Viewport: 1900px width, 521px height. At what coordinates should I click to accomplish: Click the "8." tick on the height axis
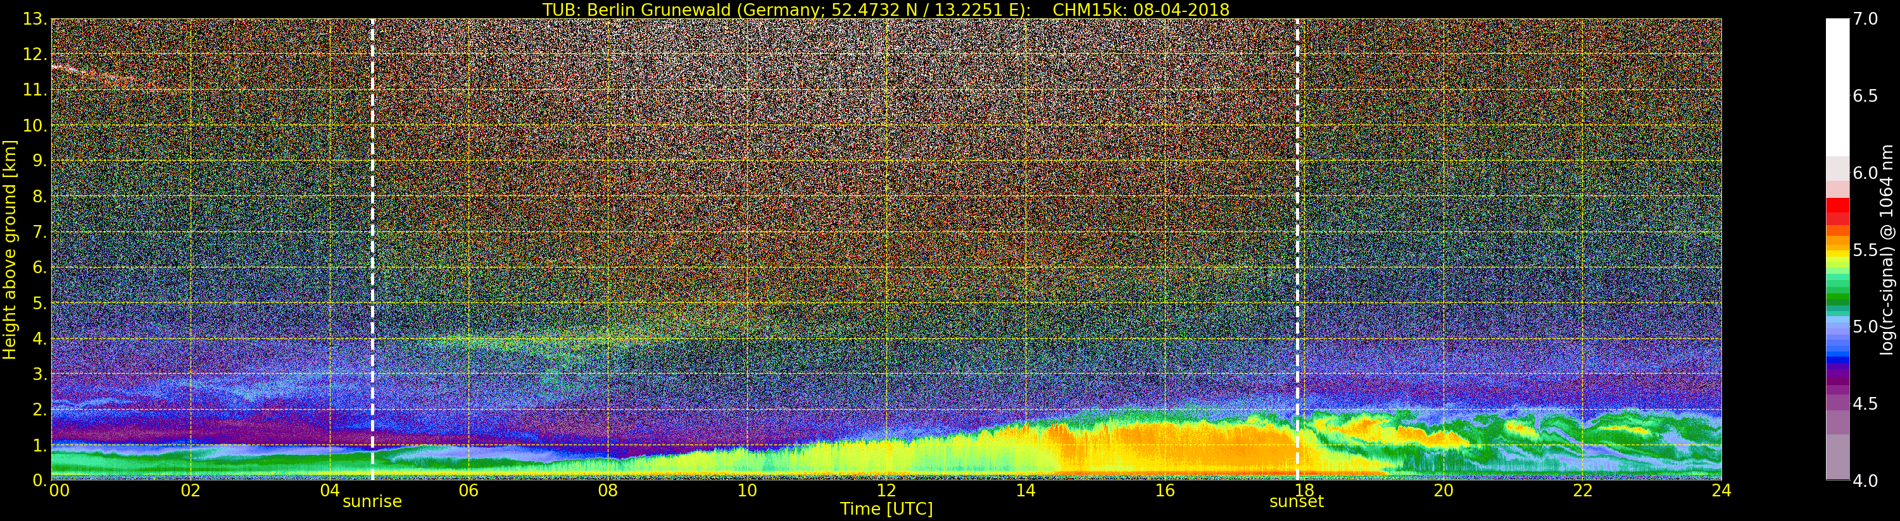click(x=39, y=197)
